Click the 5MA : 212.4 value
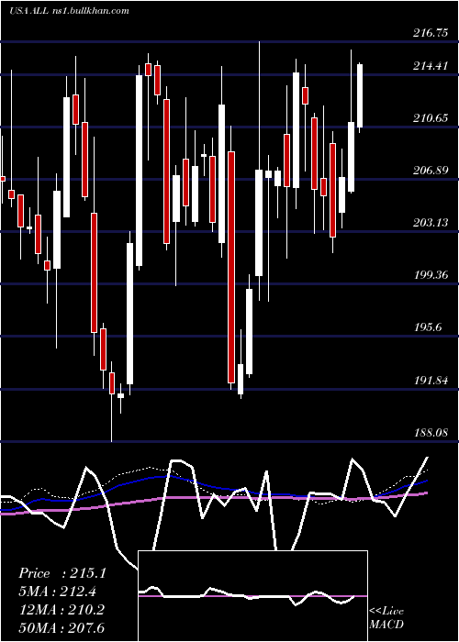 click(58, 592)
